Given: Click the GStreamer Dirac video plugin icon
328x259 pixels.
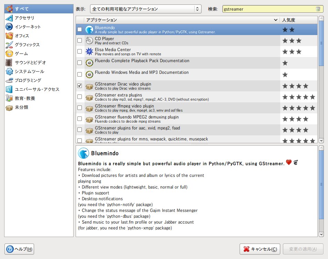Looking at the screenshot, I should (89, 86).
